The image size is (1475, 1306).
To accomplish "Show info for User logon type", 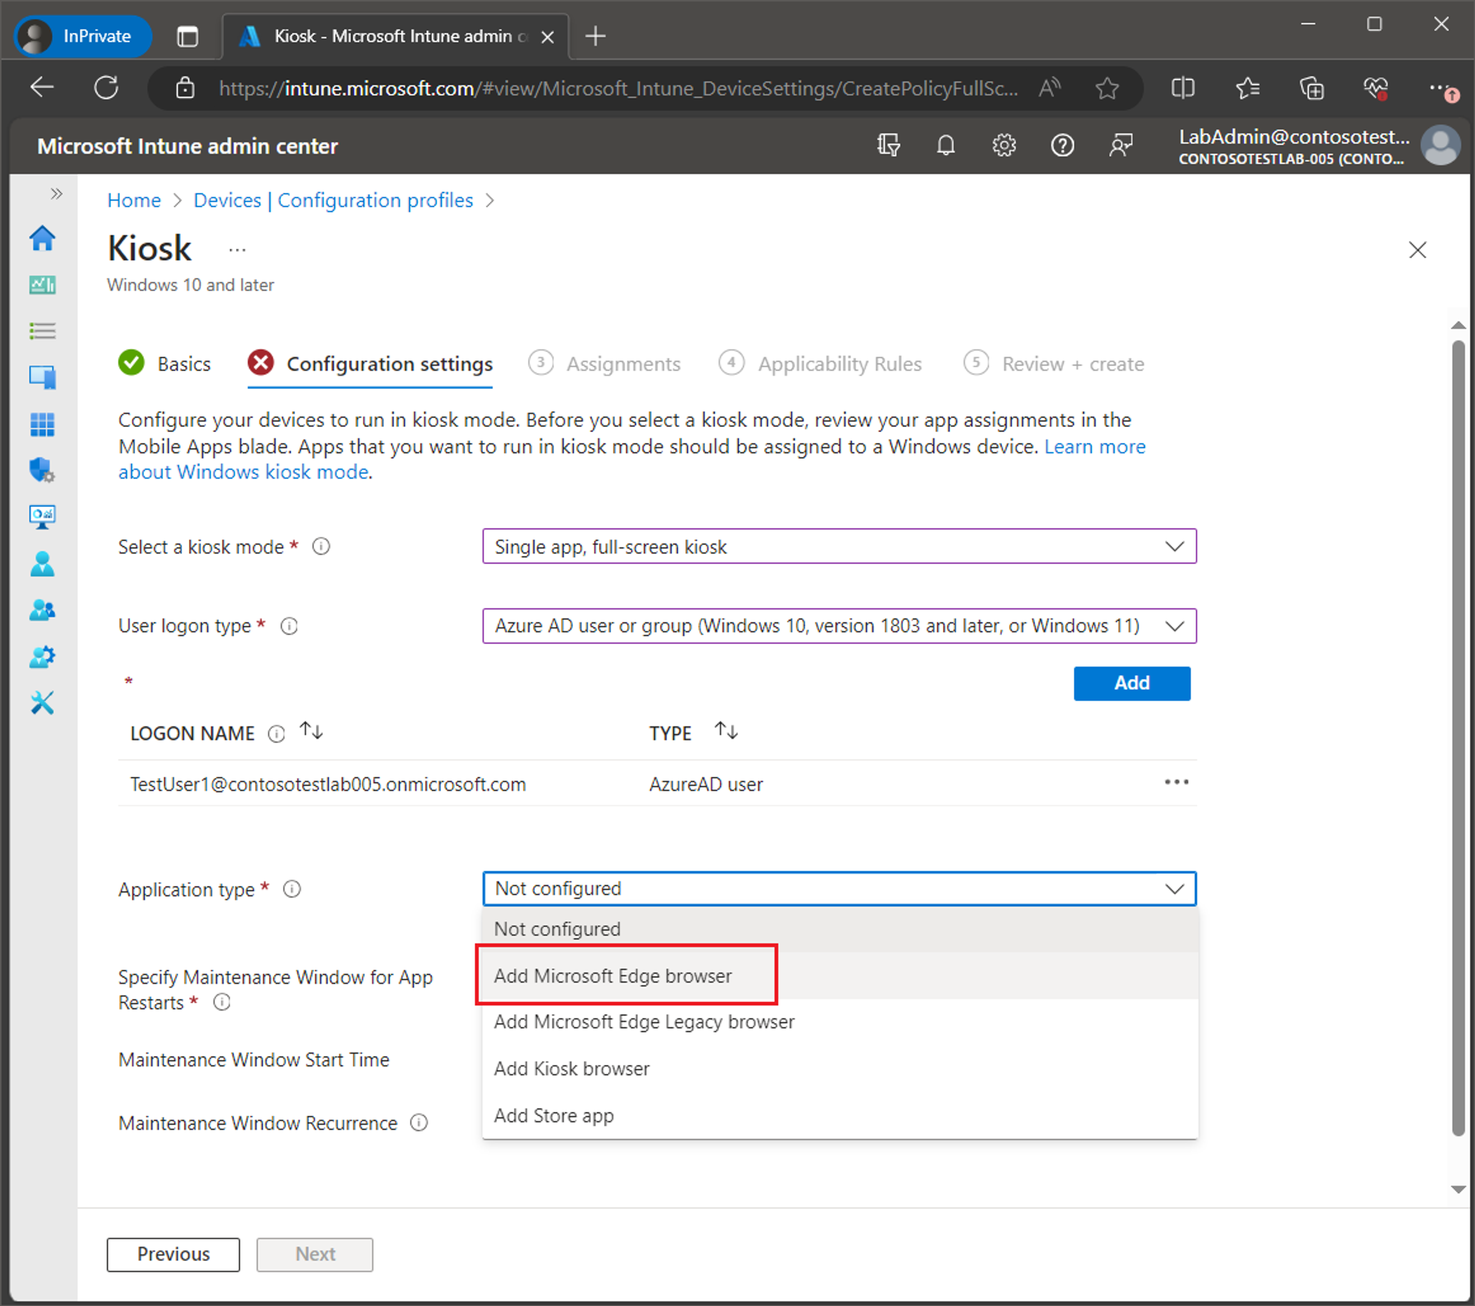I will pos(288,626).
